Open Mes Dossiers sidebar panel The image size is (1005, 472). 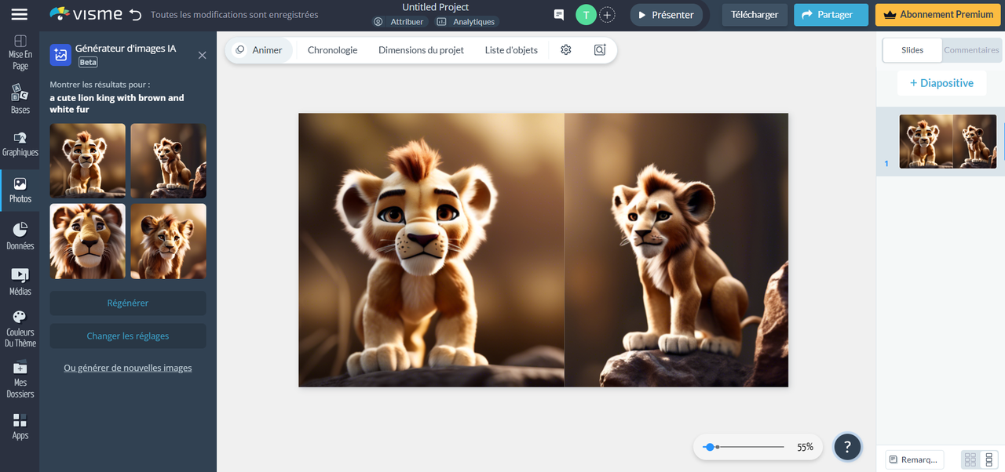pos(20,379)
